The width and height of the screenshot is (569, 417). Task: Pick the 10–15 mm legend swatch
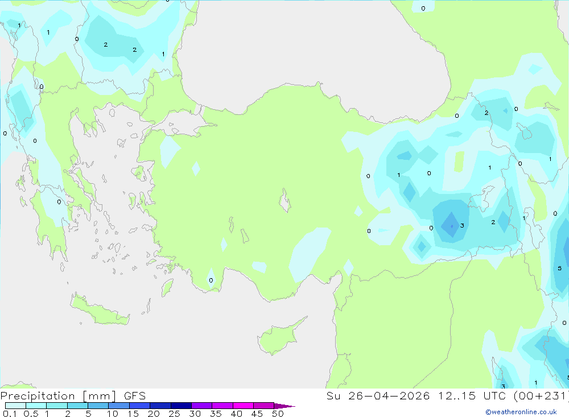(119, 406)
